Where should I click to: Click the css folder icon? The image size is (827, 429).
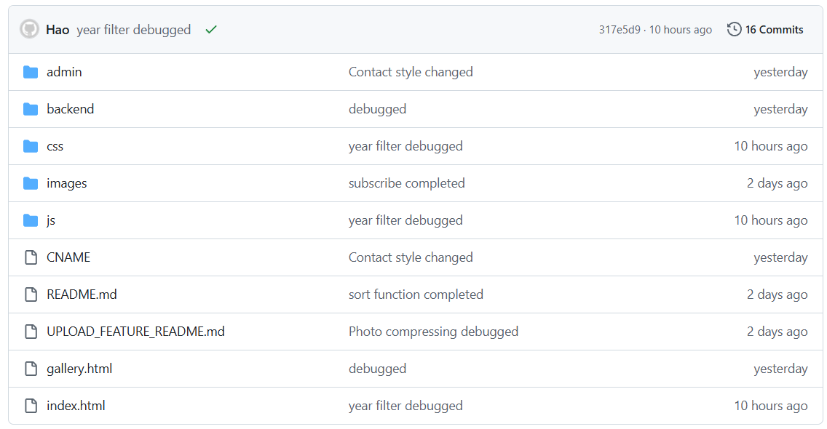tap(31, 146)
